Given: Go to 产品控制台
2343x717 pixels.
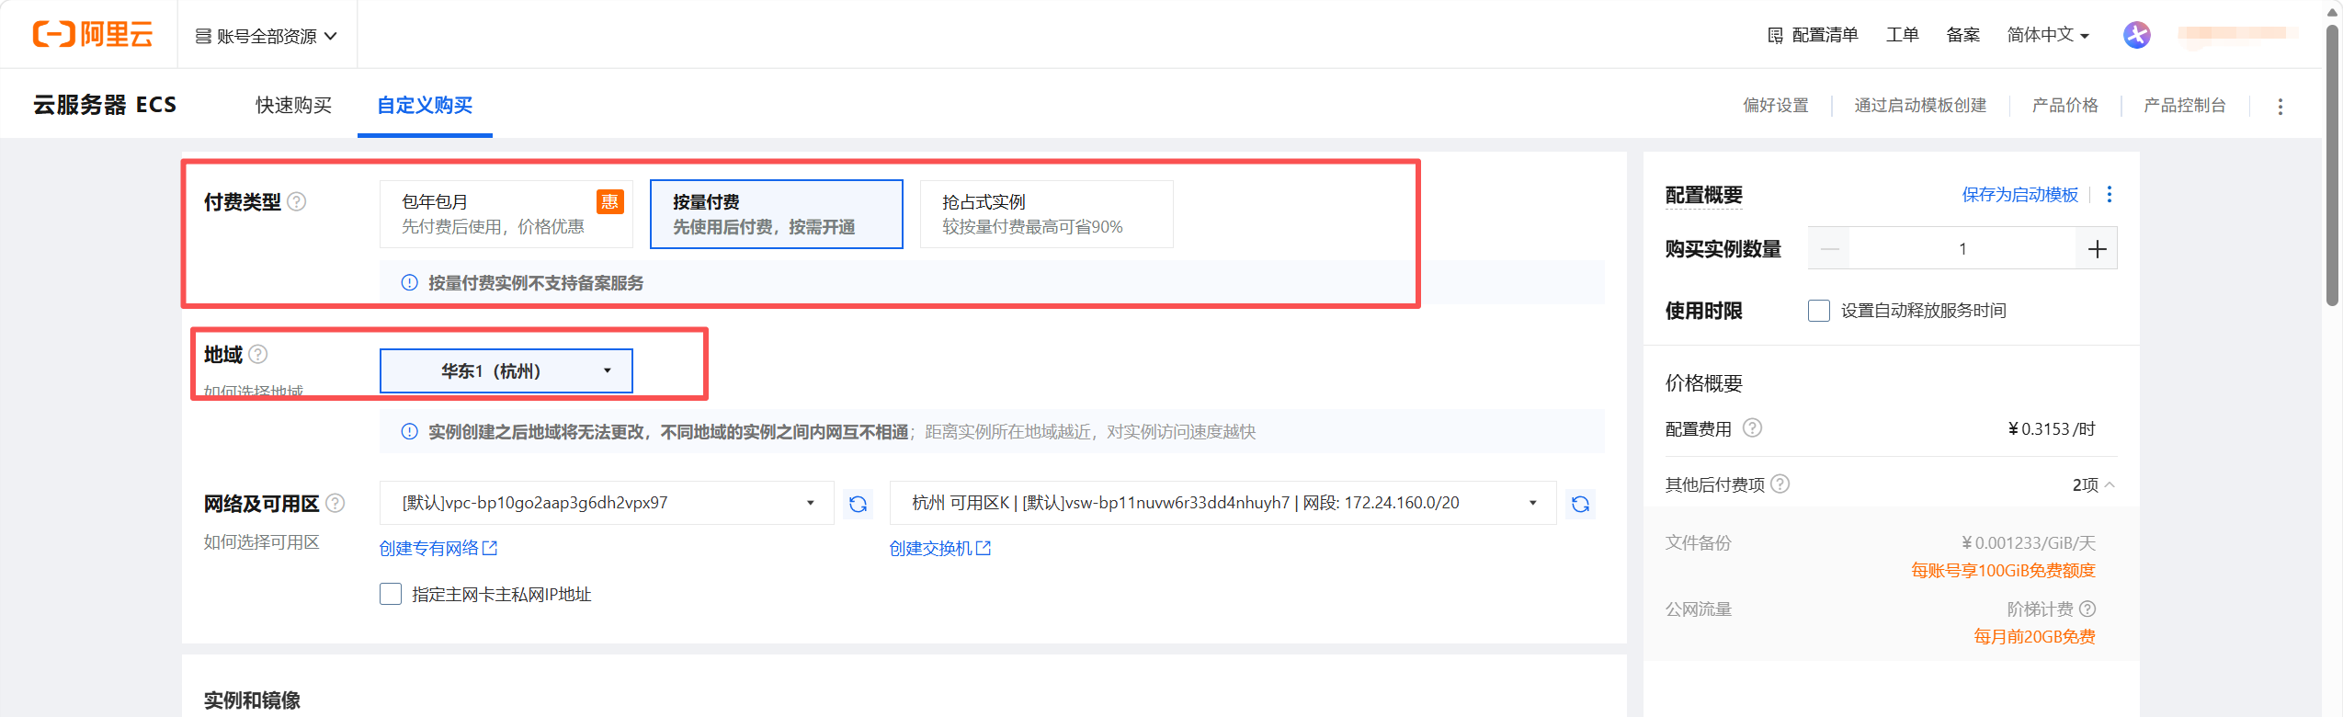Looking at the screenshot, I should point(2184,105).
